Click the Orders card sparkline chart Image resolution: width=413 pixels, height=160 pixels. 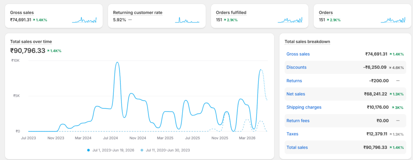[393, 20]
